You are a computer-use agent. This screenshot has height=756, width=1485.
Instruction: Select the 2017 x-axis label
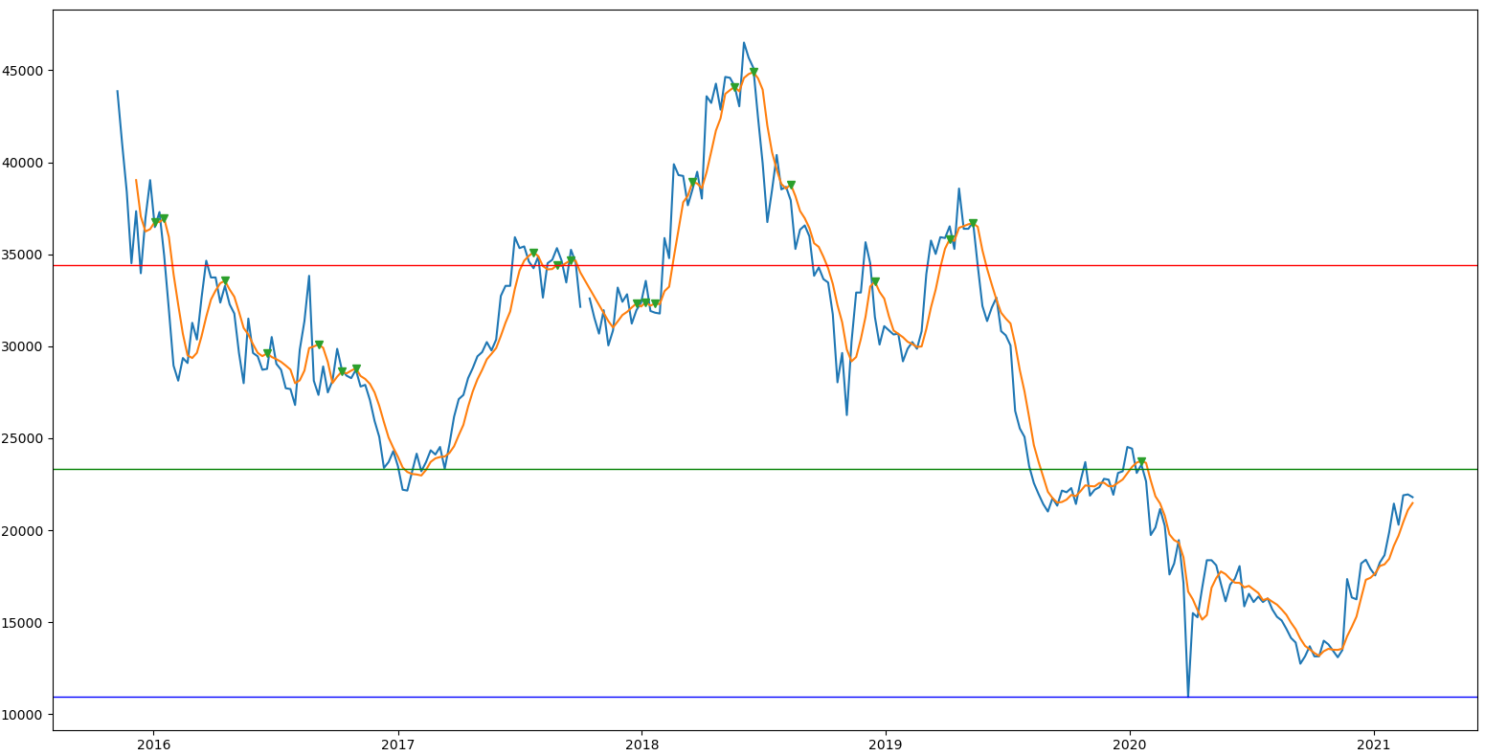pos(397,744)
